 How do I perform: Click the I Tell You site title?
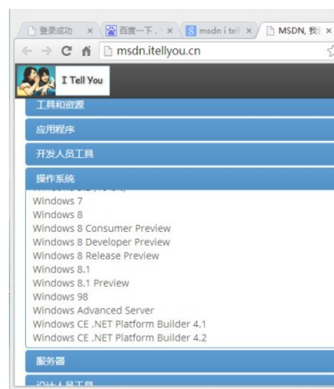82,80
